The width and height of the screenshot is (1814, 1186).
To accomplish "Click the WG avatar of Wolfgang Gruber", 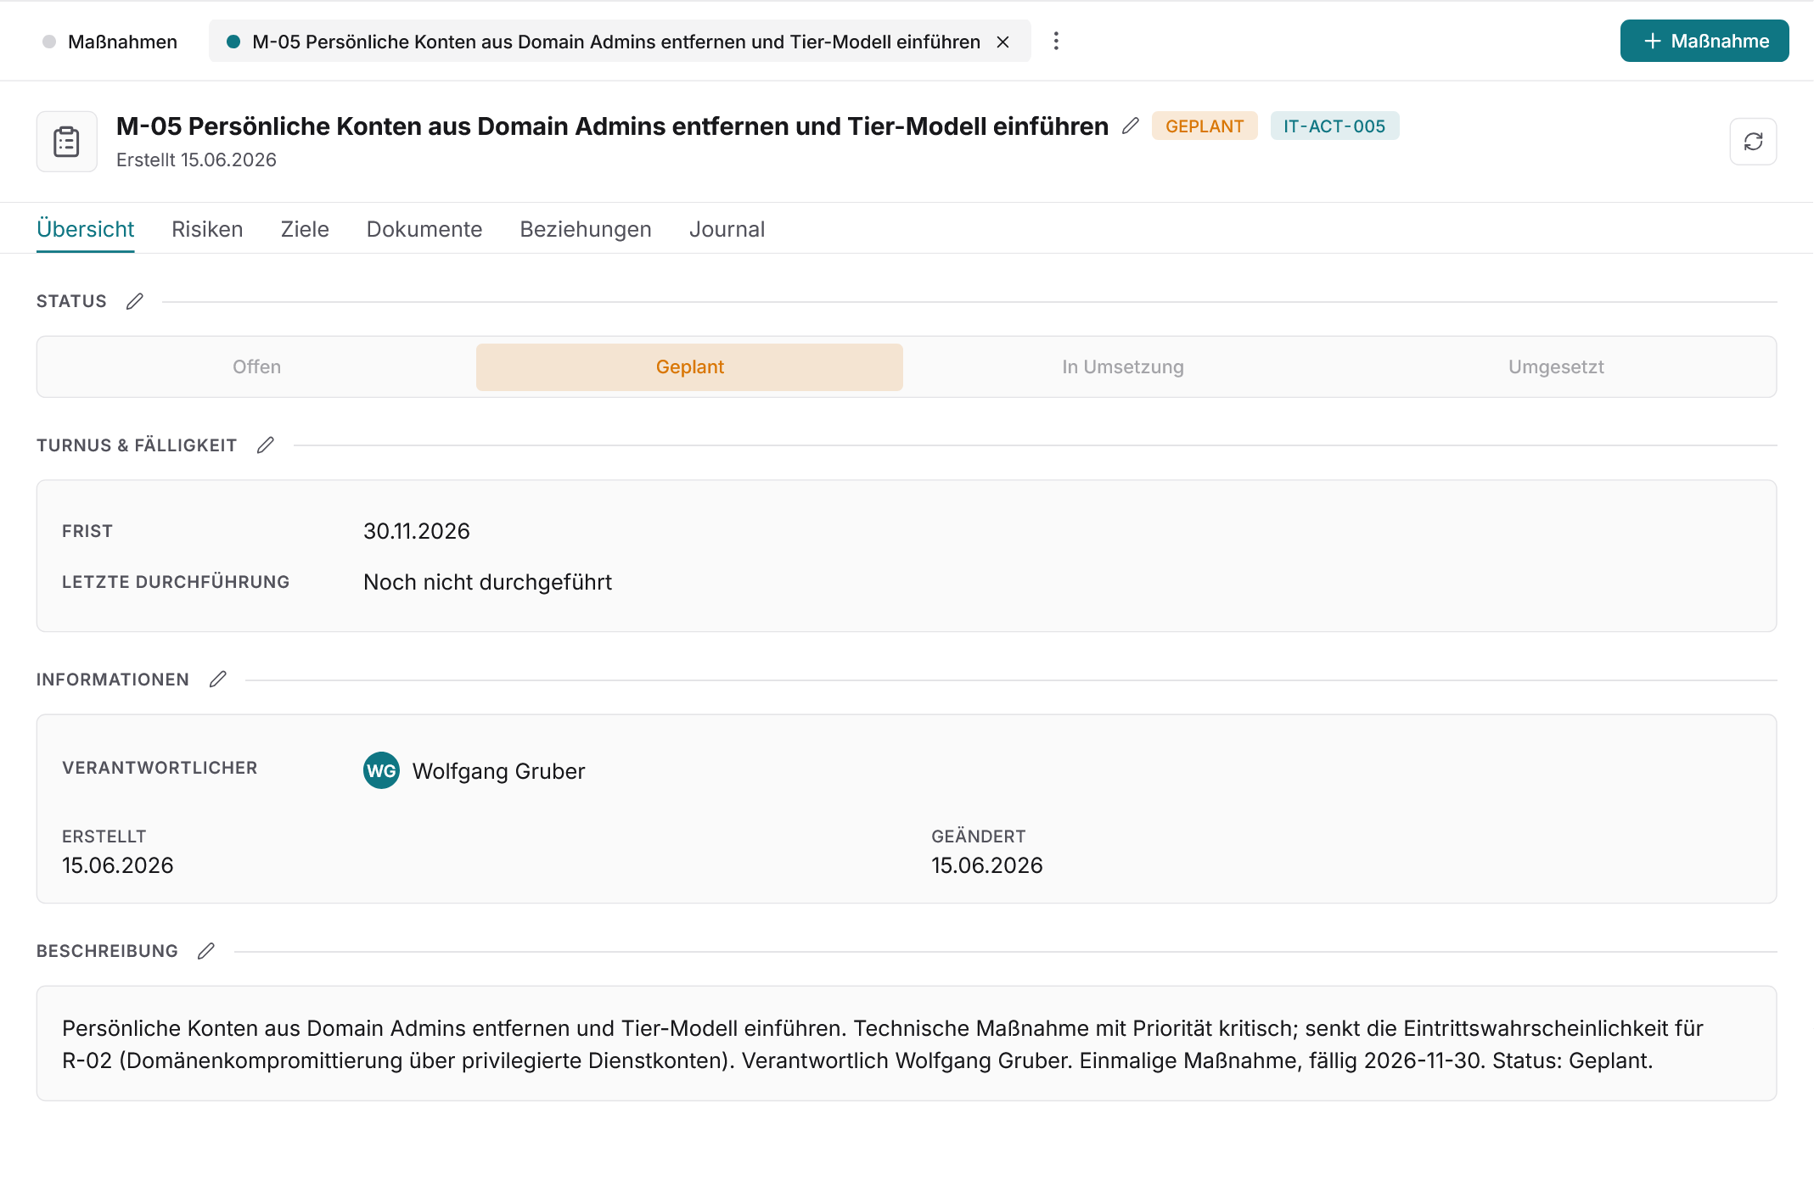I will coord(381,770).
